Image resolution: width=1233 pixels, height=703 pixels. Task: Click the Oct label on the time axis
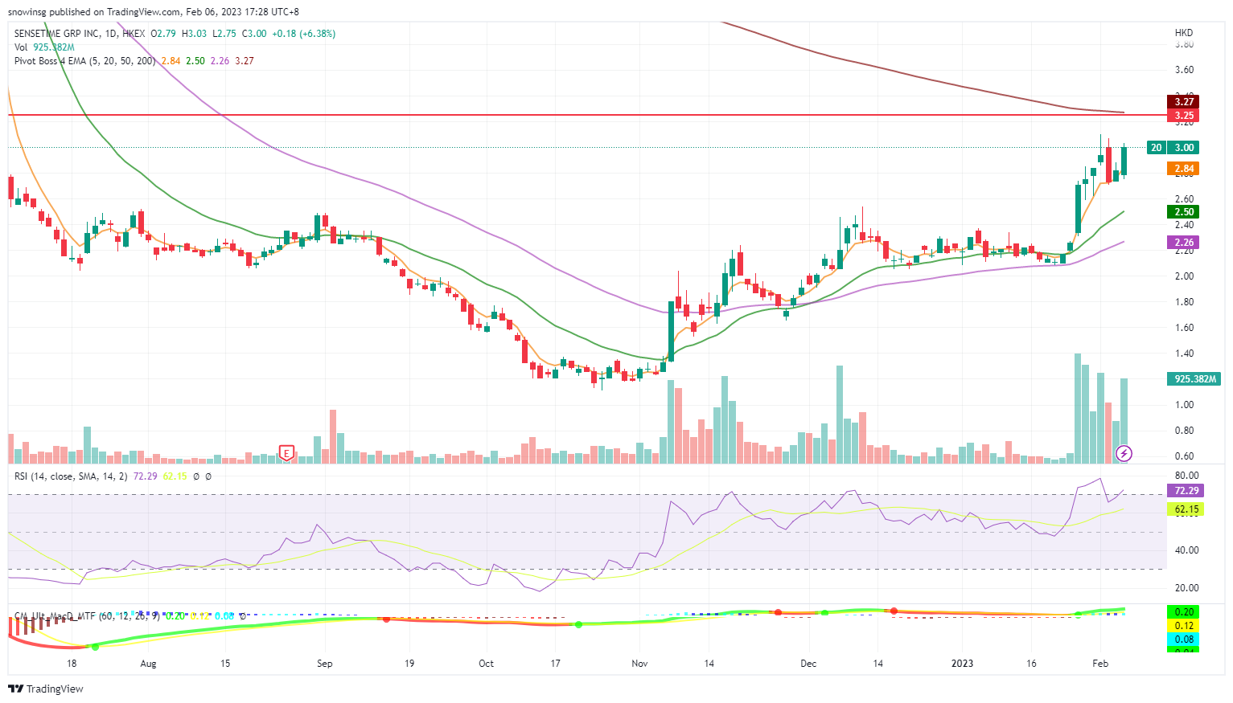pos(486,664)
